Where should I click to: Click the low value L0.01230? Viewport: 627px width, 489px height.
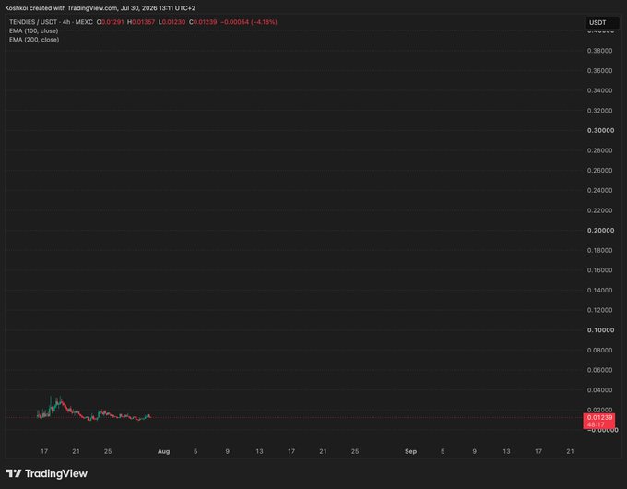point(172,22)
